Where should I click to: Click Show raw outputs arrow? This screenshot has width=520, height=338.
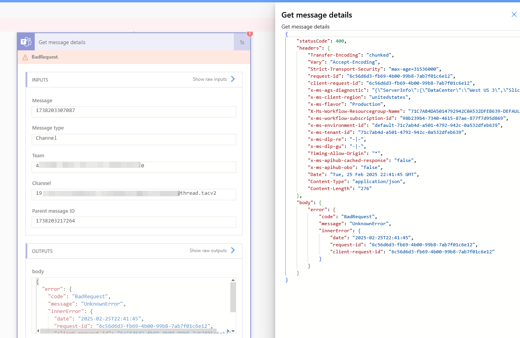pos(233,250)
